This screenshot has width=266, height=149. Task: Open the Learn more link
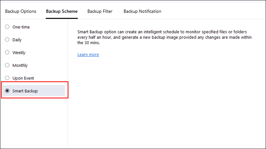point(88,55)
